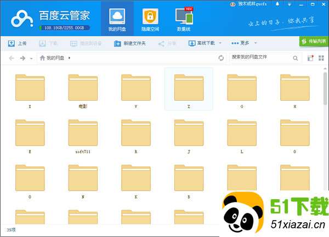Click the refresh icon in path bar

[221, 57]
